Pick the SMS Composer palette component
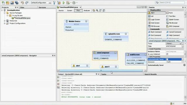This screenshot has height=105, width=187. (173, 26)
